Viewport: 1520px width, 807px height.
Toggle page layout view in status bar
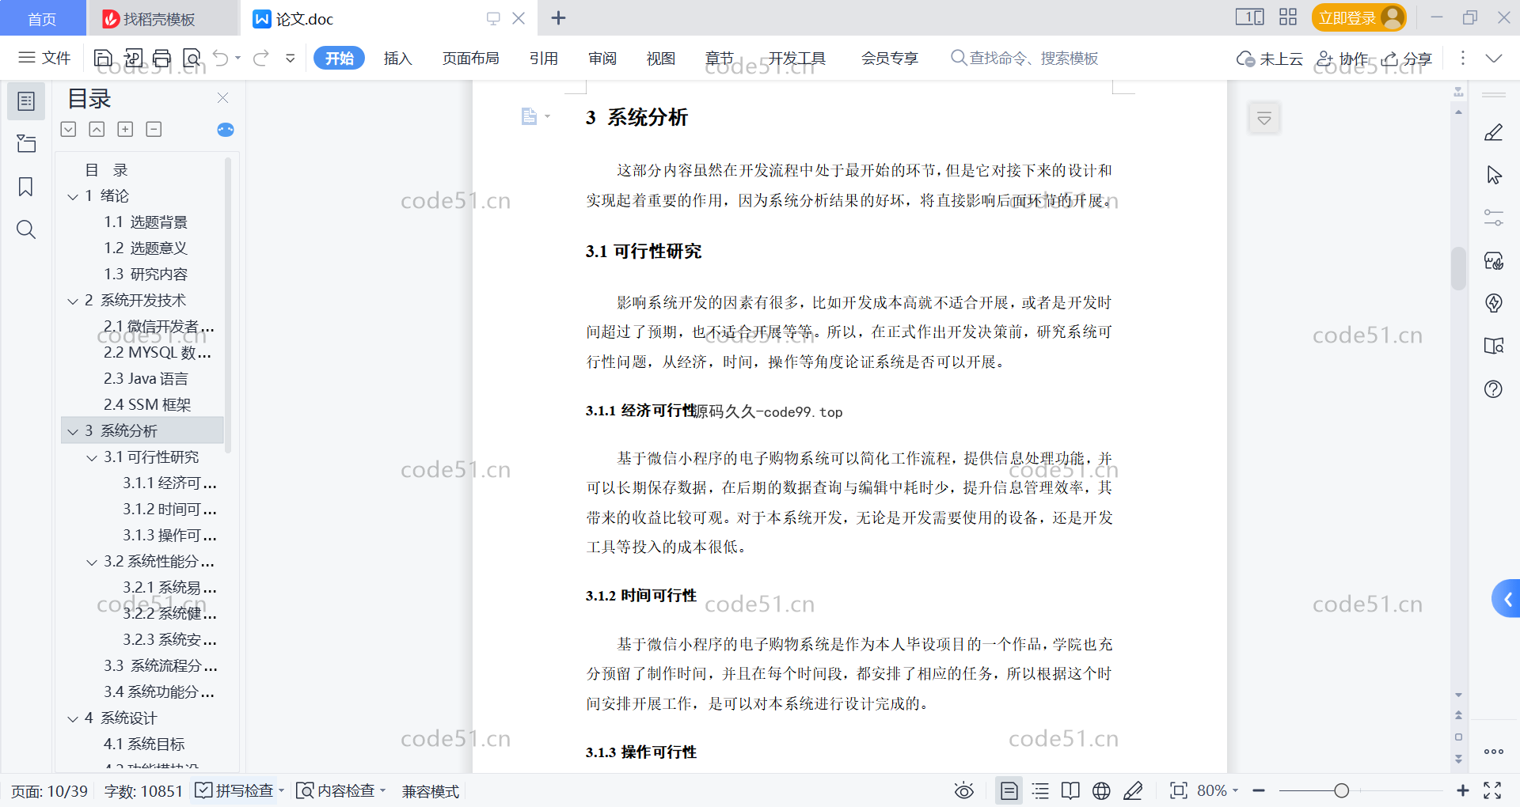click(x=1009, y=790)
